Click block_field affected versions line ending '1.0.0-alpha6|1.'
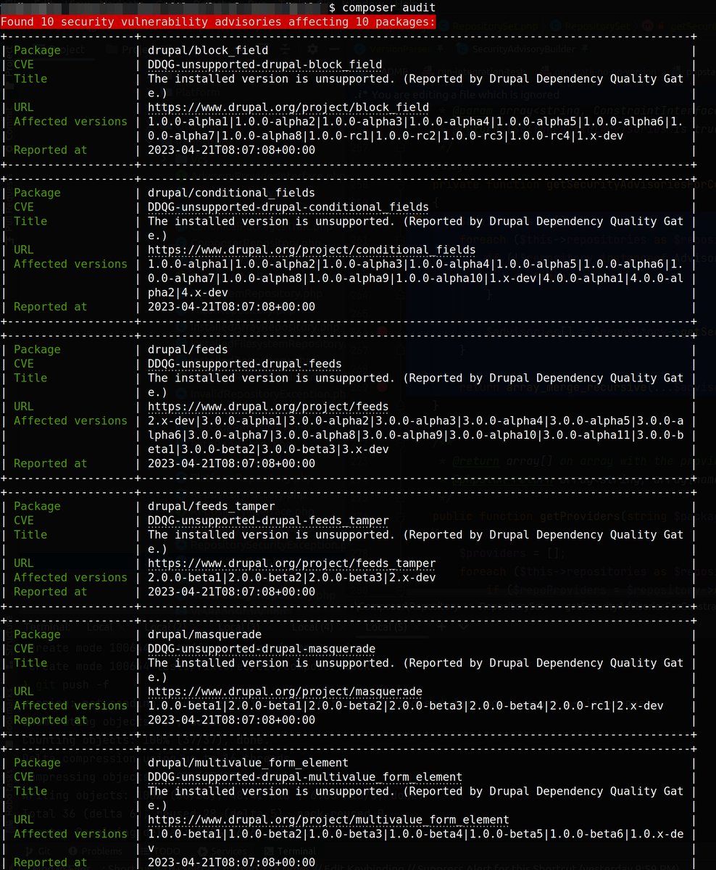716x870 pixels. pos(415,122)
